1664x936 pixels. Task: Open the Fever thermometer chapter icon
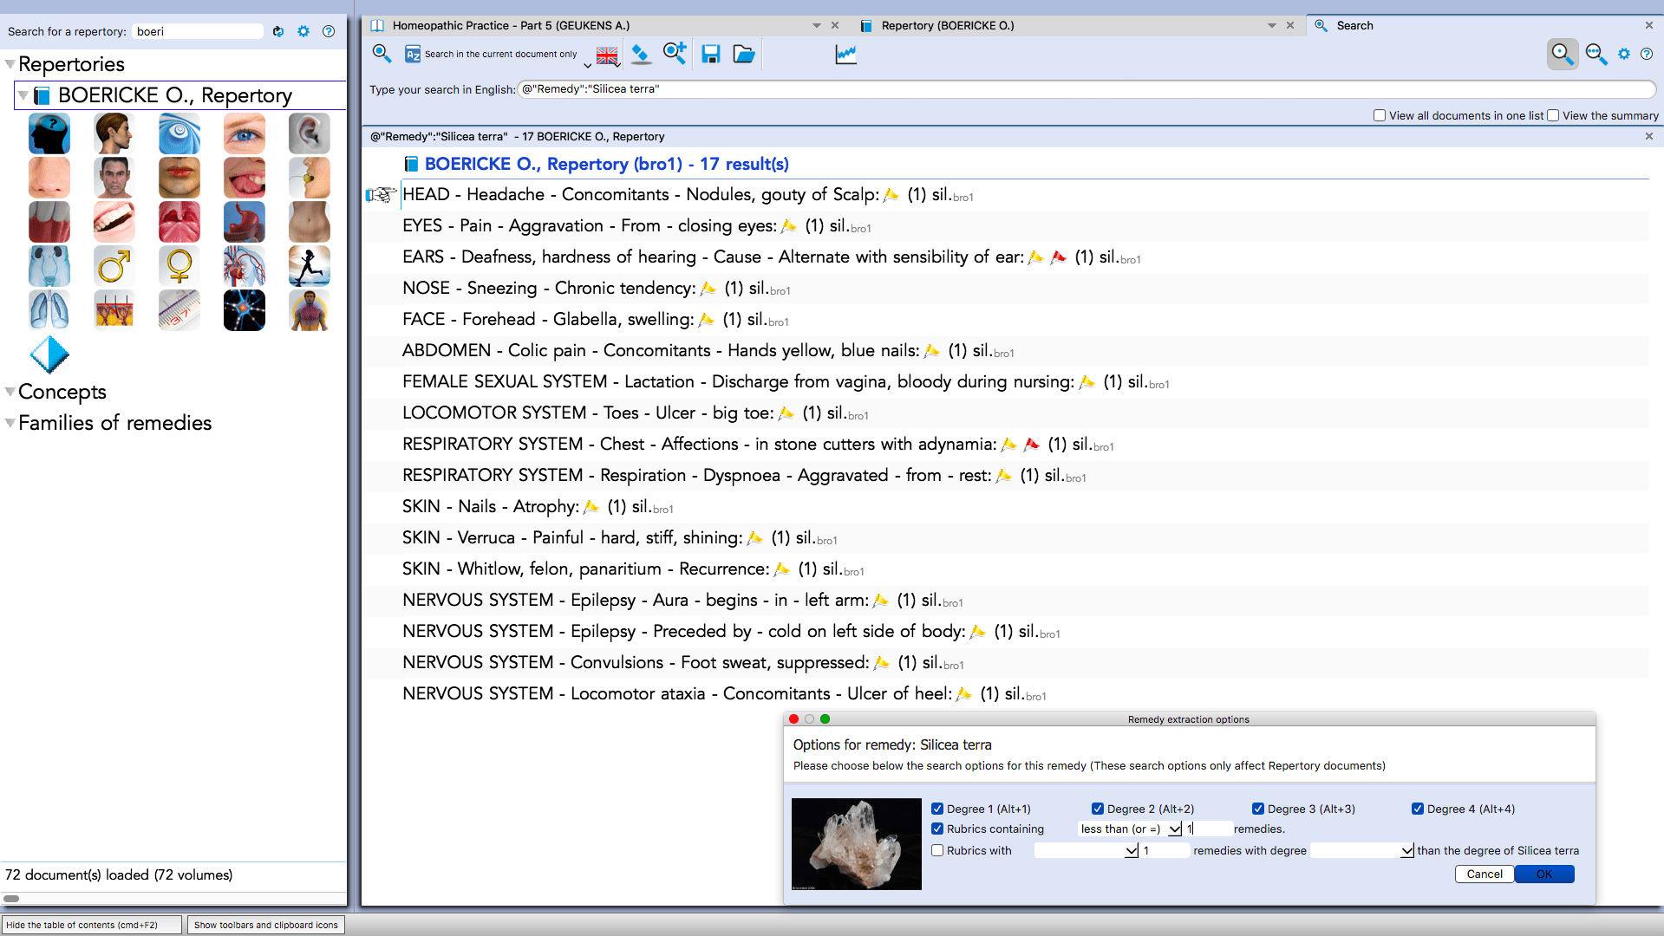click(179, 310)
